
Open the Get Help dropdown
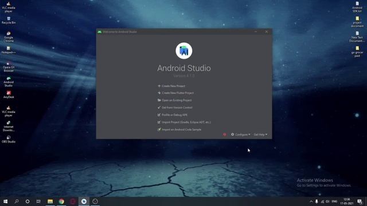[260, 134]
